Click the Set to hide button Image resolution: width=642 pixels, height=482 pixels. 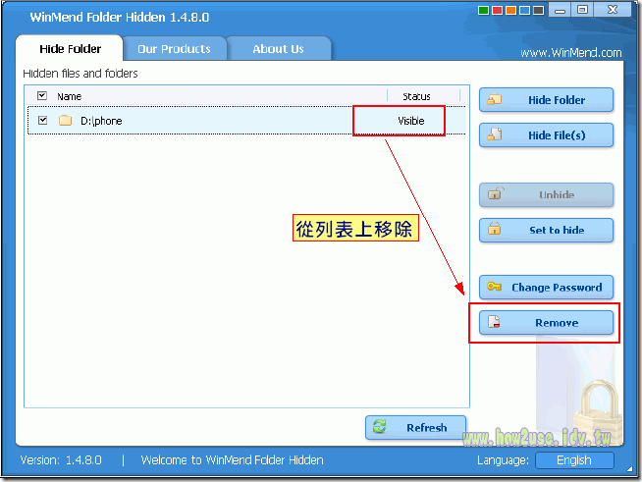[x=546, y=230]
